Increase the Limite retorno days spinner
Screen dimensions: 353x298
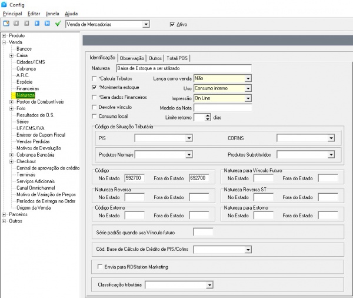(x=207, y=115)
